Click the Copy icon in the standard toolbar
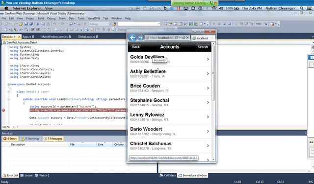Viewport: 314px width, 184px height. coord(43,24)
